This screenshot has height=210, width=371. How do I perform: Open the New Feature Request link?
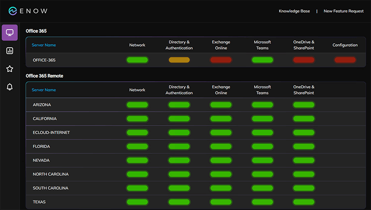click(x=344, y=11)
